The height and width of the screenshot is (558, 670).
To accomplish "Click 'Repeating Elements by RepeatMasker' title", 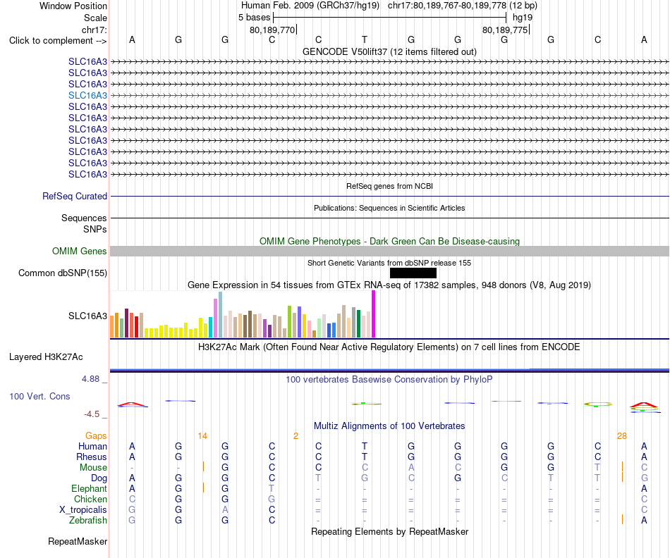I will pyautogui.click(x=389, y=531).
